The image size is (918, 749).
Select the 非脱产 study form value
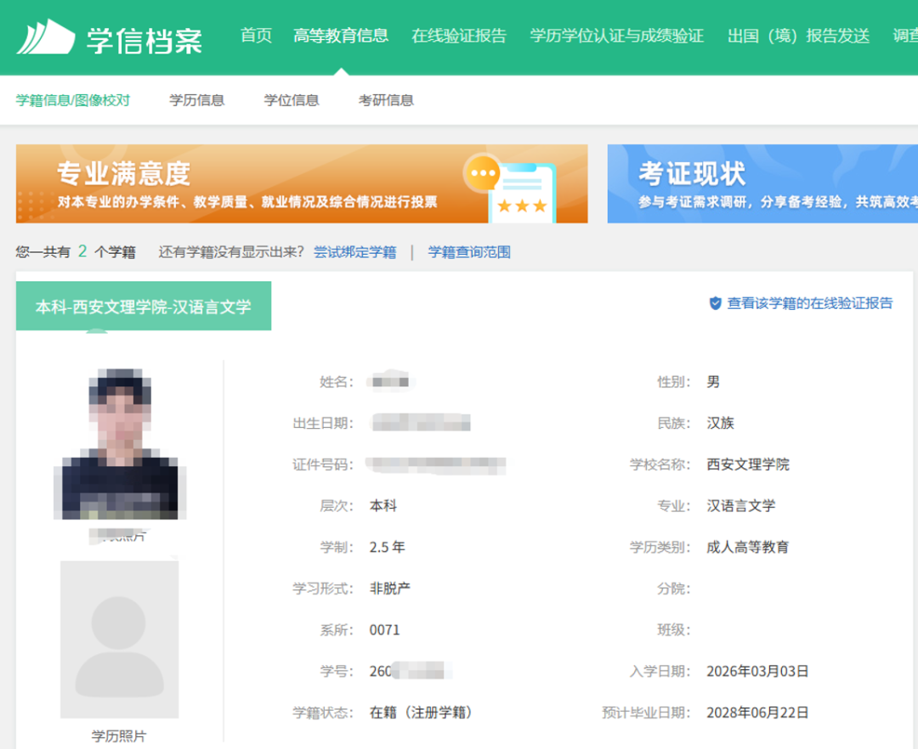390,588
